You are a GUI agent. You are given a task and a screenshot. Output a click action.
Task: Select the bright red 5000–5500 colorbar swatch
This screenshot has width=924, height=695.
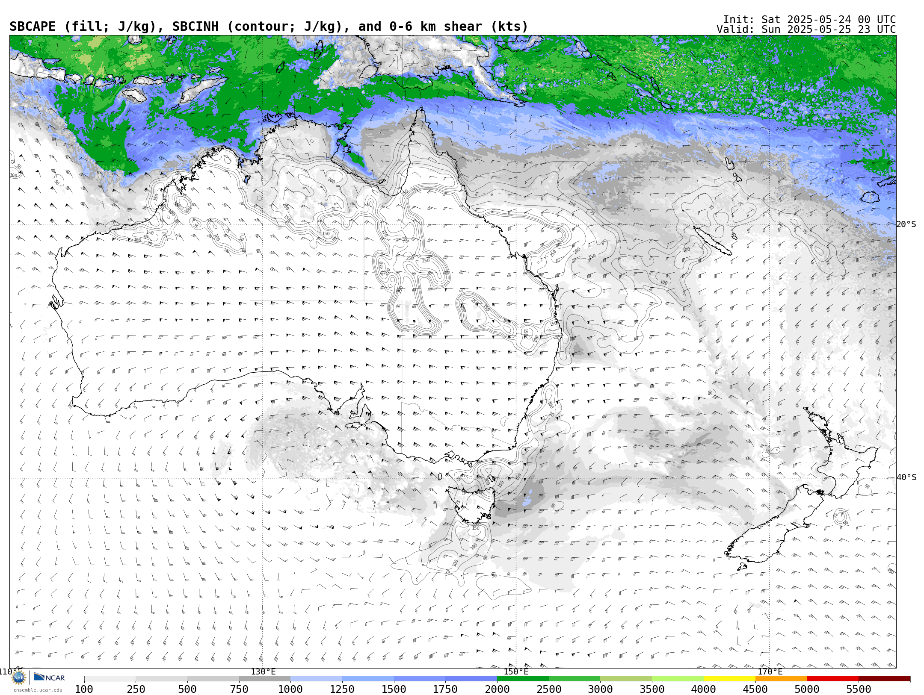(x=833, y=679)
